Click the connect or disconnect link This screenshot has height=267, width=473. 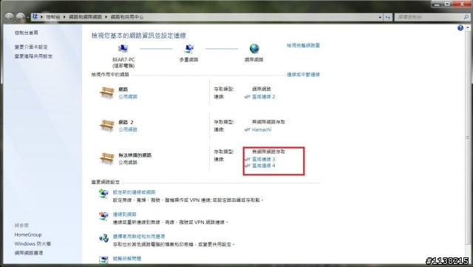coord(303,75)
